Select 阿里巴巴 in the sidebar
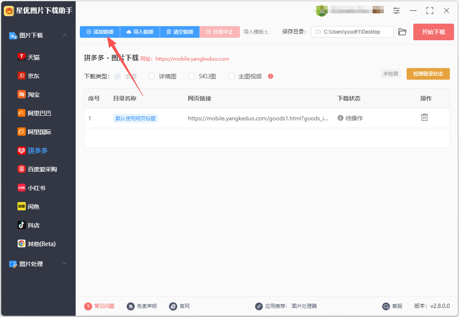Screen dimensions: 459x317 tap(39, 113)
